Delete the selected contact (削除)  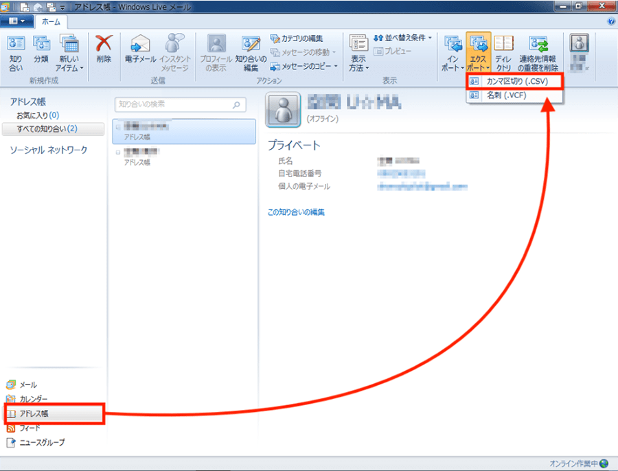[x=104, y=49]
